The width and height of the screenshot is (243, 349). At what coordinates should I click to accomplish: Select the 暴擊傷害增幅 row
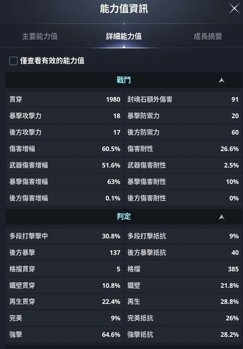pos(64,182)
